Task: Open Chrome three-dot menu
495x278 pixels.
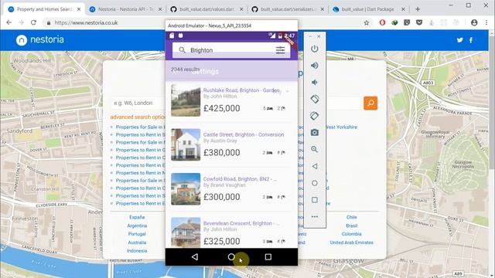Action: click(486, 22)
